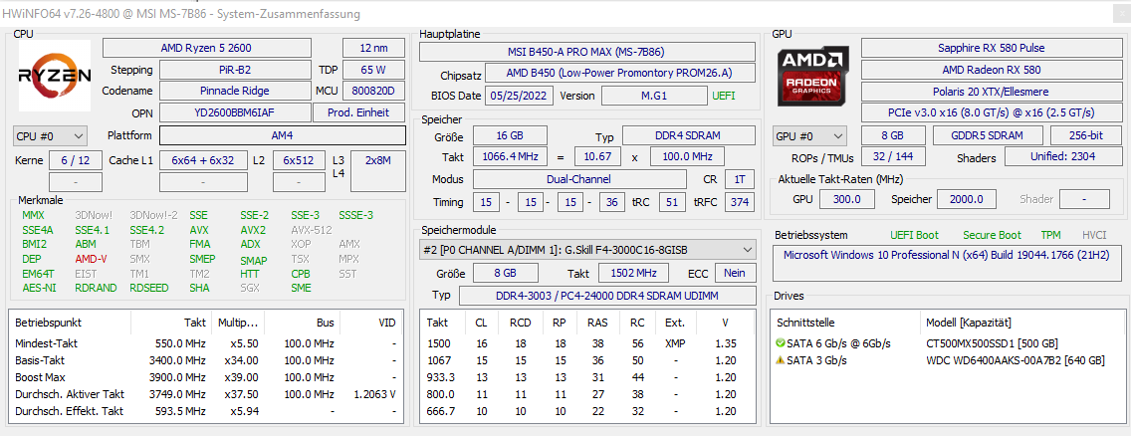Click the Sapphire RX 580 Pulse field

click(991, 49)
